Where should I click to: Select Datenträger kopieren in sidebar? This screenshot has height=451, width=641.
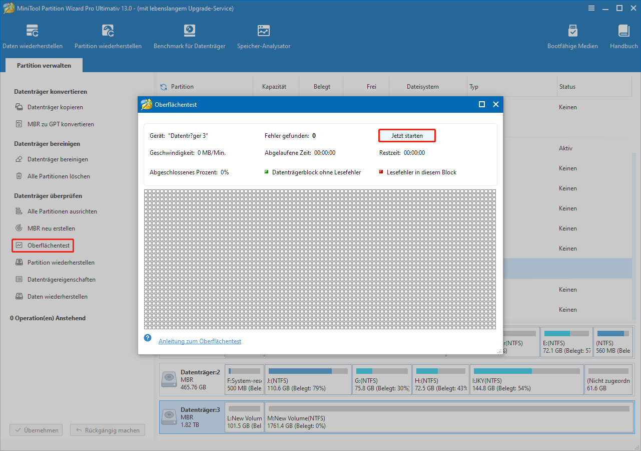(55, 107)
